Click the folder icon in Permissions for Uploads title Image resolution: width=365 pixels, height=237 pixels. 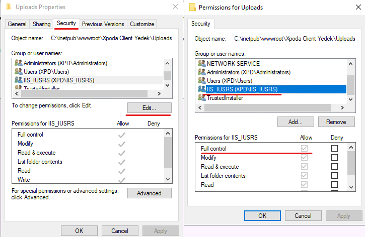pos(192,7)
